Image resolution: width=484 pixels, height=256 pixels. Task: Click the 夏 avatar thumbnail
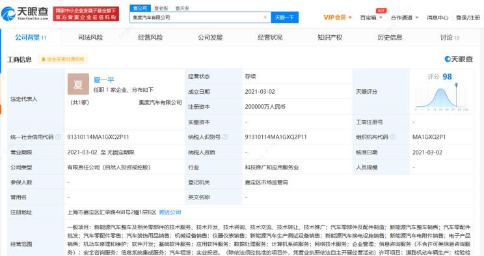tap(78, 84)
